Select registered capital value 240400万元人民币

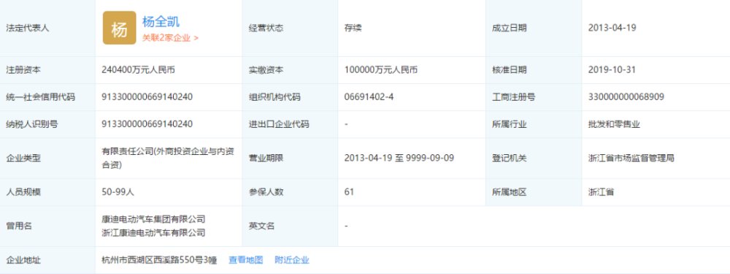pos(139,70)
